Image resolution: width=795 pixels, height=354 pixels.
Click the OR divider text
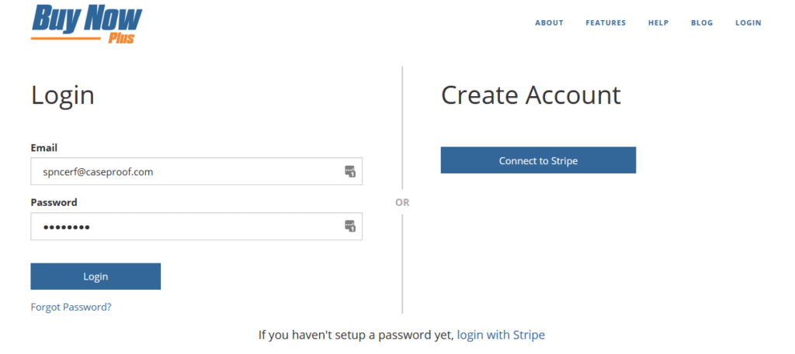pos(402,202)
